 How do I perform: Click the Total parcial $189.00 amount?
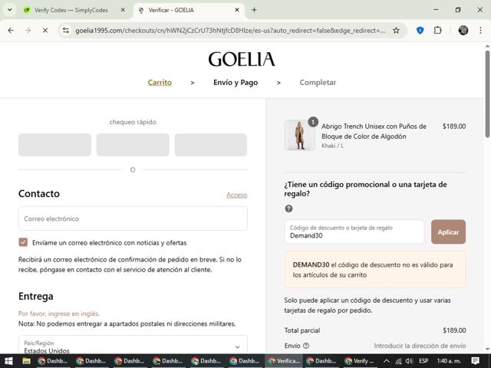(x=454, y=330)
